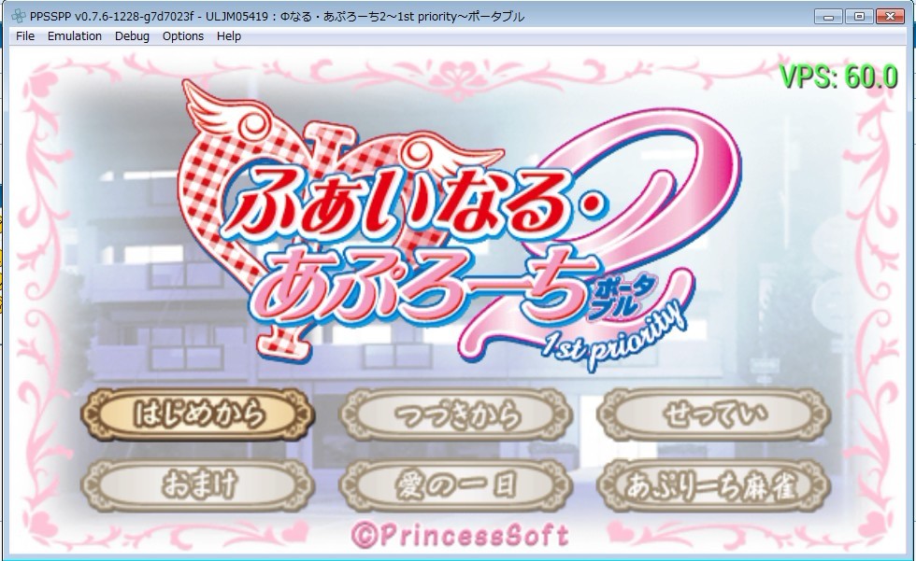Image resolution: width=916 pixels, height=561 pixels.
Task: Open the Help menu
Action: coord(228,36)
